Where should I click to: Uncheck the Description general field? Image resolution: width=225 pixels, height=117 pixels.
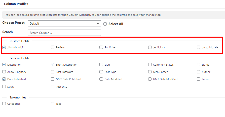[4, 65]
